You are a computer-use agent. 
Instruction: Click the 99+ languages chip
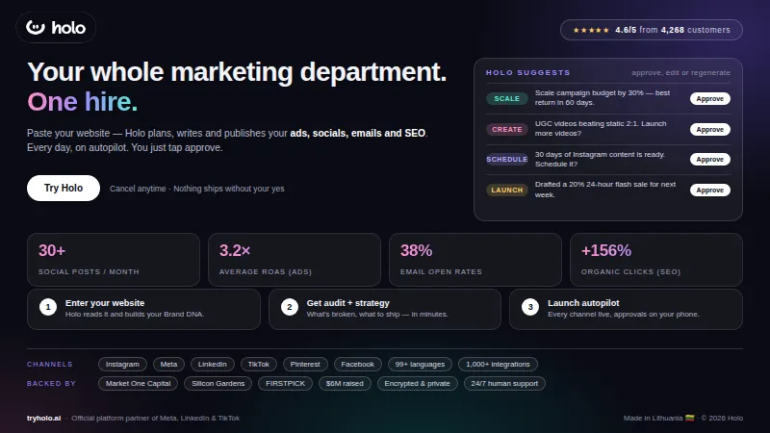420,365
